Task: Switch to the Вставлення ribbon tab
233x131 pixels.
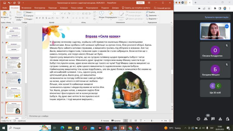Action: (26, 8)
